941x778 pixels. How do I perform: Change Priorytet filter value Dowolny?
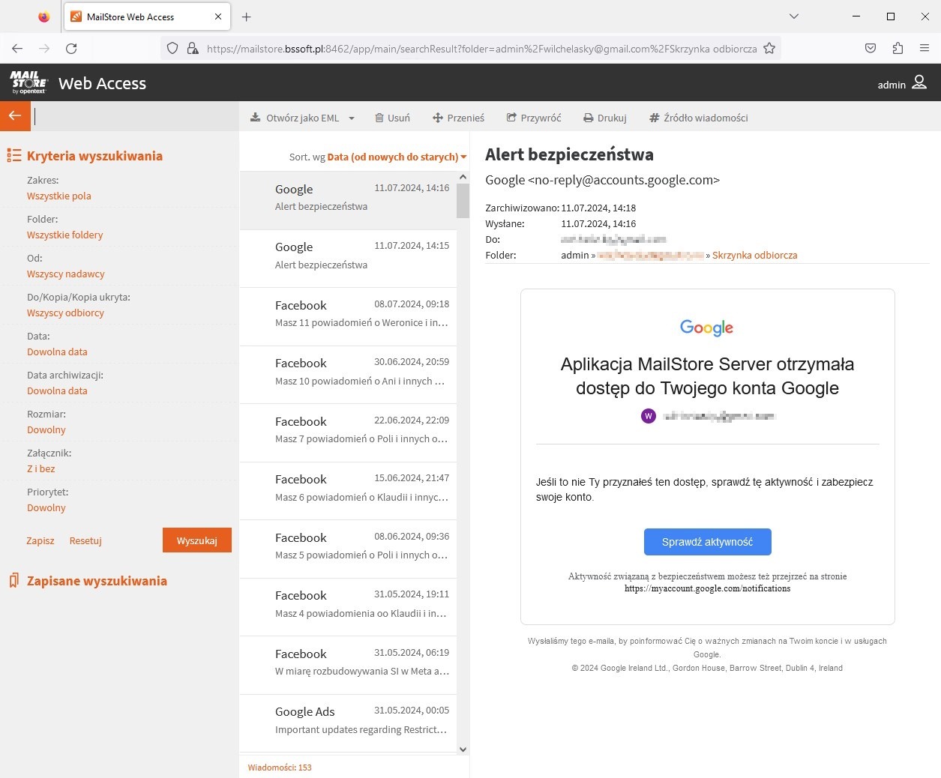[46, 507]
